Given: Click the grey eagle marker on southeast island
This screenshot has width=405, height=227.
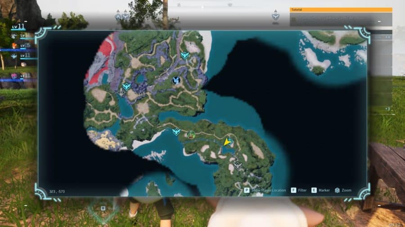Looking at the screenshot, I should pyautogui.click(x=237, y=165).
